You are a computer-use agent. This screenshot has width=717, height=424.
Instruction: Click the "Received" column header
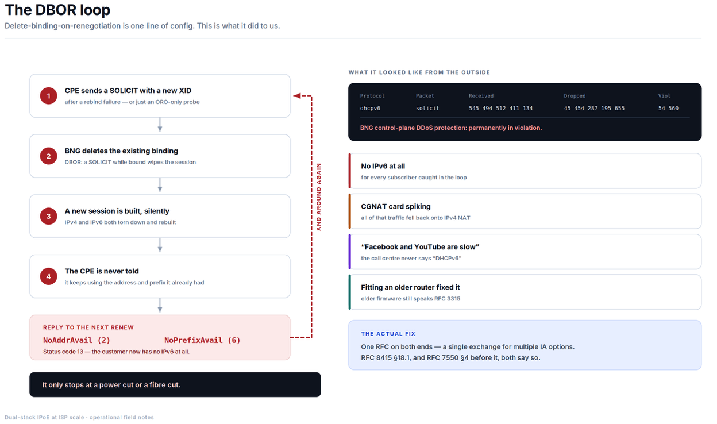(481, 96)
